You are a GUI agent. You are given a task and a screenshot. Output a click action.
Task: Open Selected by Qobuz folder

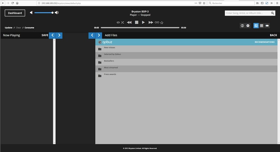[186, 56]
